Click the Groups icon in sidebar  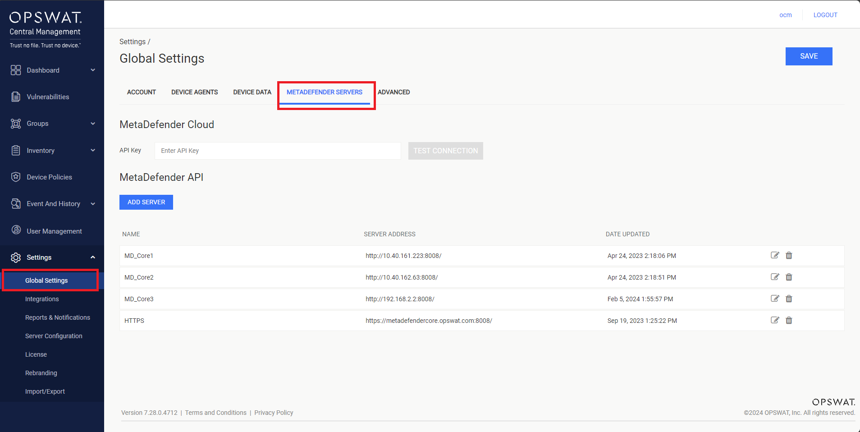tap(16, 124)
